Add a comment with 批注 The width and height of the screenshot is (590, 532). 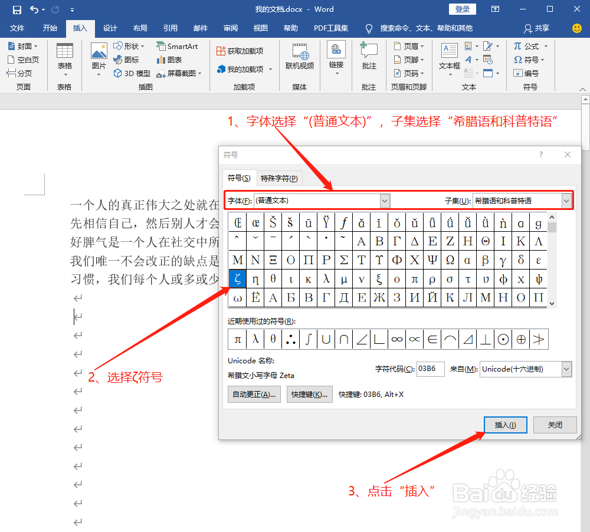[x=369, y=57]
